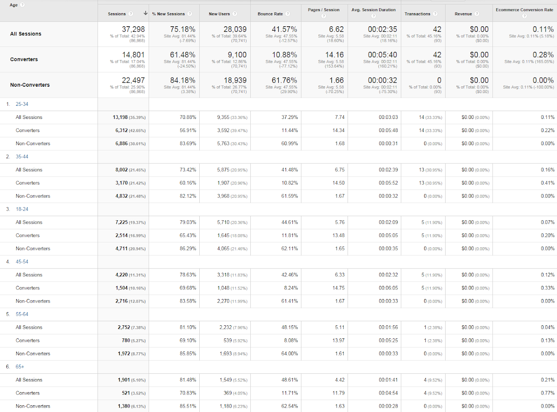Click the 0.77% conversion rate for 65+ Converters

tap(547, 393)
